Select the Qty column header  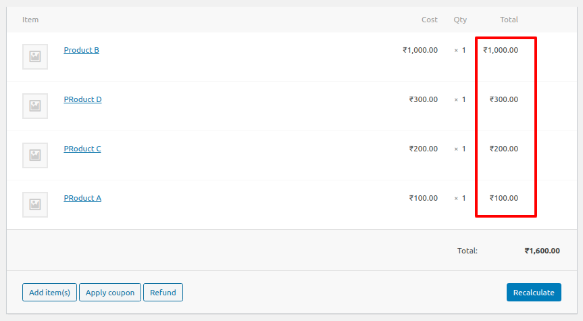(460, 20)
